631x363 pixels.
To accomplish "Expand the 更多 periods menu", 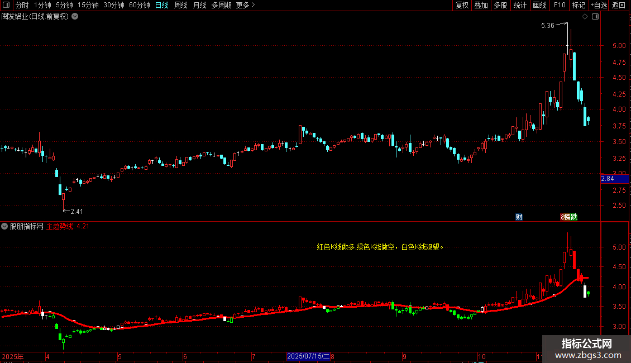I will [x=245, y=5].
